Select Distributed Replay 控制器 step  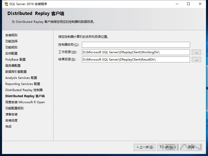point(24,90)
